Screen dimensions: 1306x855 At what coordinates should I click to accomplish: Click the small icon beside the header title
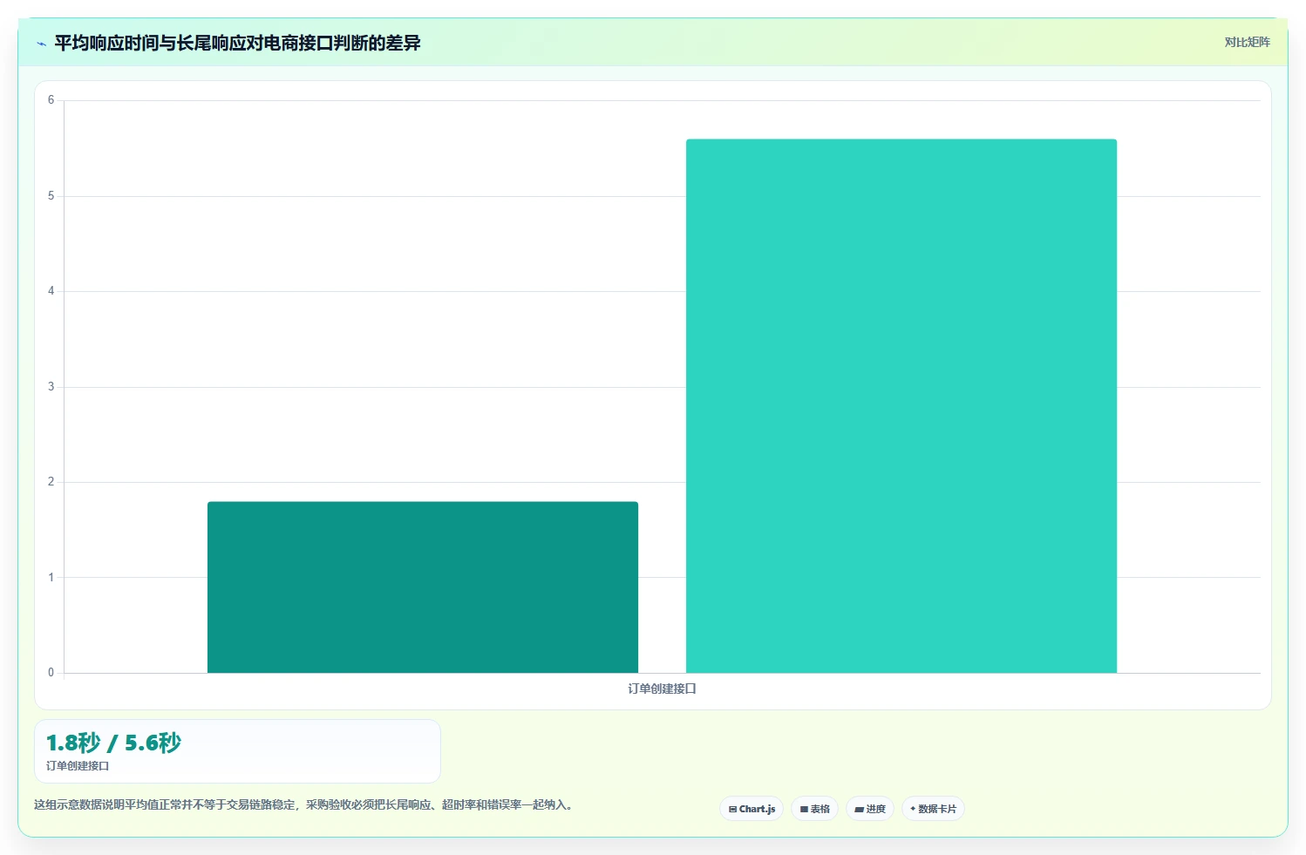(41, 44)
